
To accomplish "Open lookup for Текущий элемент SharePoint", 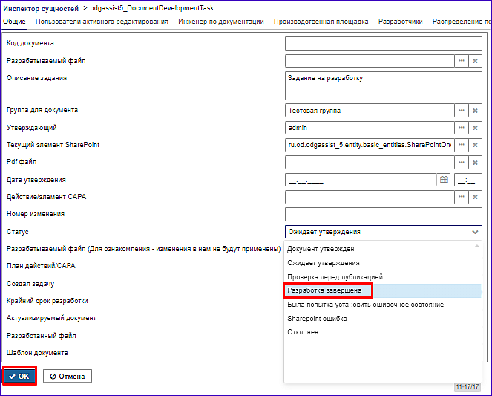I will click(462, 145).
